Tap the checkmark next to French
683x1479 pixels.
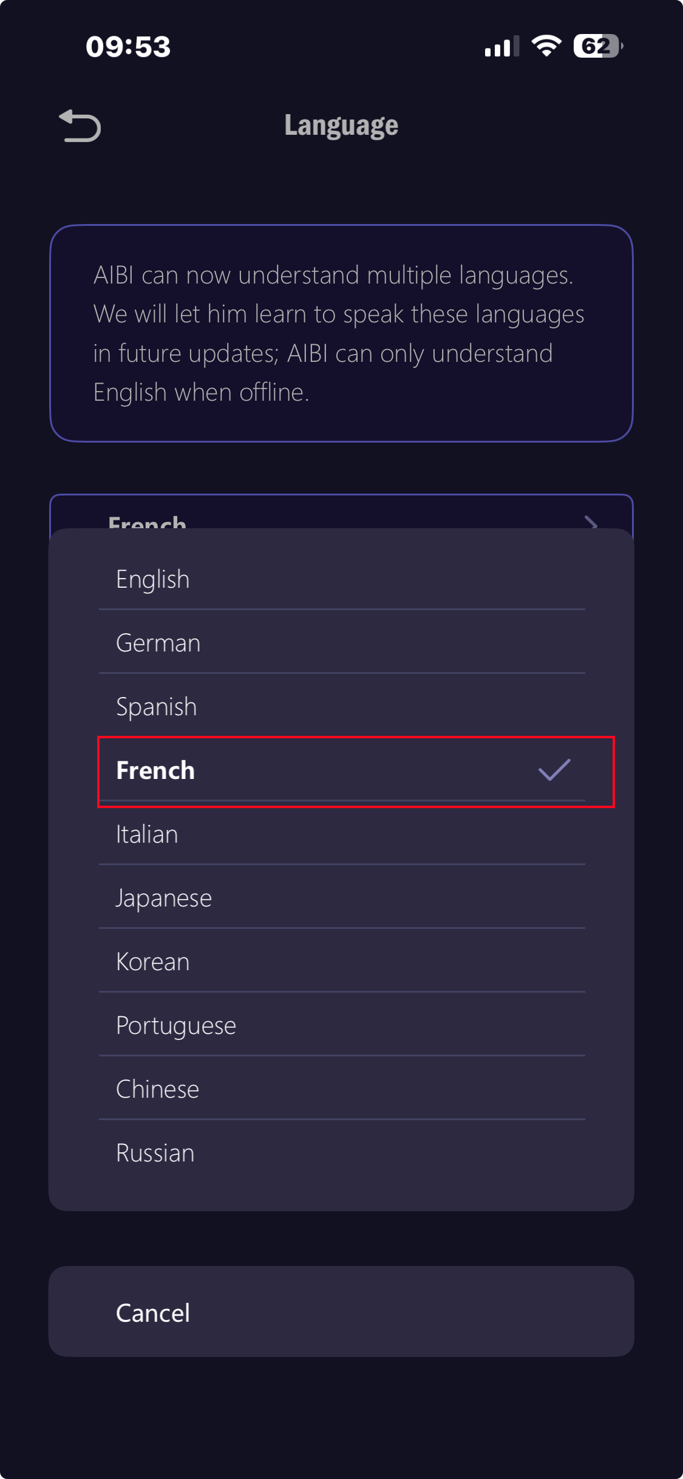554,770
